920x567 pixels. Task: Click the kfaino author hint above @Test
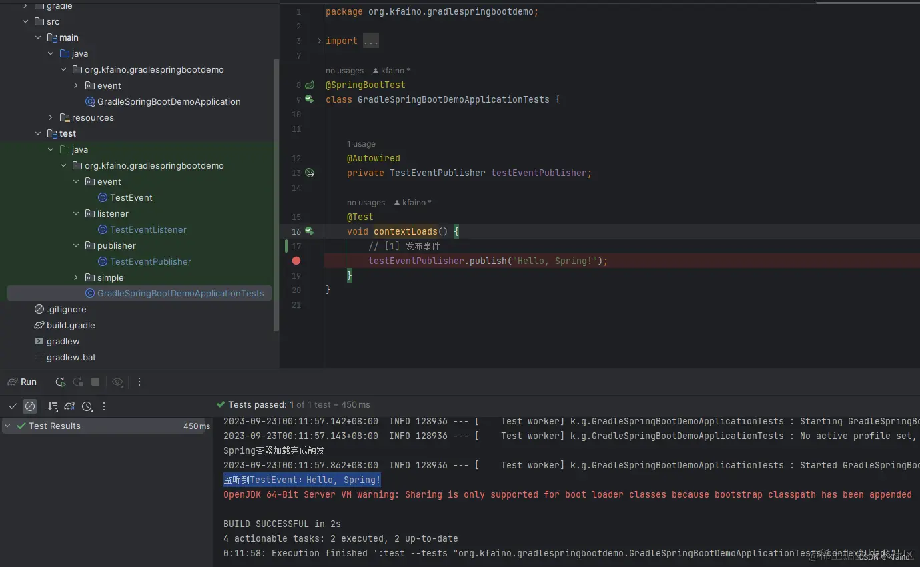coord(413,203)
